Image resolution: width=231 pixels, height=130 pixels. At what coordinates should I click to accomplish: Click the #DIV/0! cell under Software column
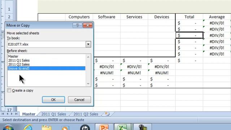[x=107, y=66]
